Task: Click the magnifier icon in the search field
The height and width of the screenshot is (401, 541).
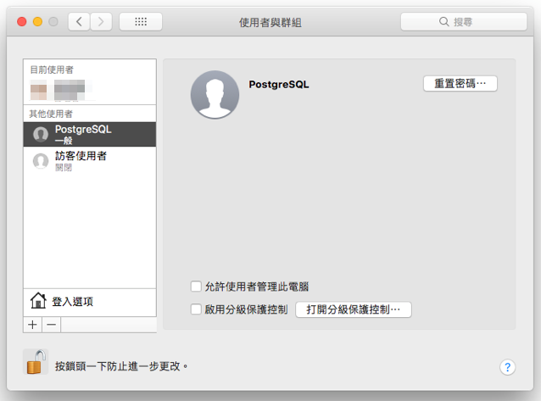Action: [443, 22]
